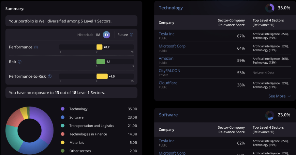296x155 pixels.
Task: Click the yellow Performance bar +0.7
Action: coord(99,47)
